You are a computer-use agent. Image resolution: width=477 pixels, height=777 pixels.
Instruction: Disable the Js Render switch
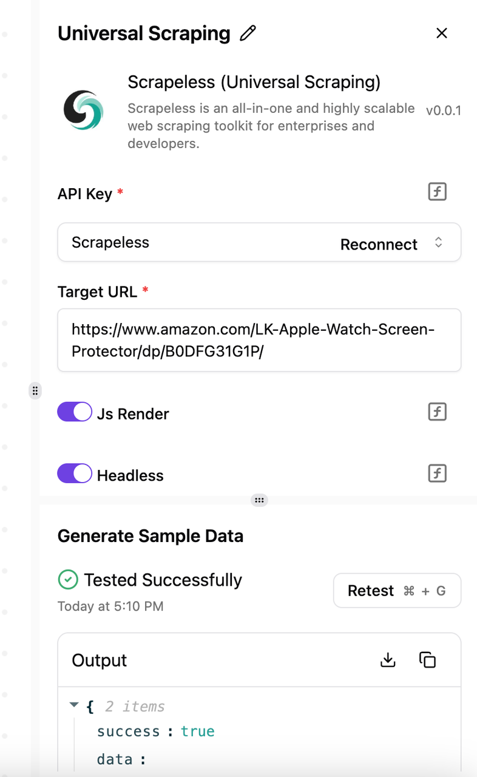coord(75,412)
